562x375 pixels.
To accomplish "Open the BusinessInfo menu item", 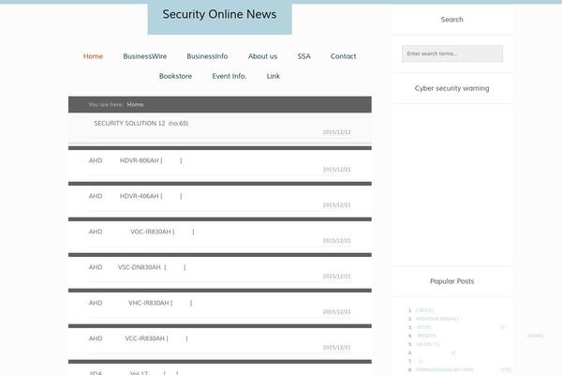I will (207, 56).
